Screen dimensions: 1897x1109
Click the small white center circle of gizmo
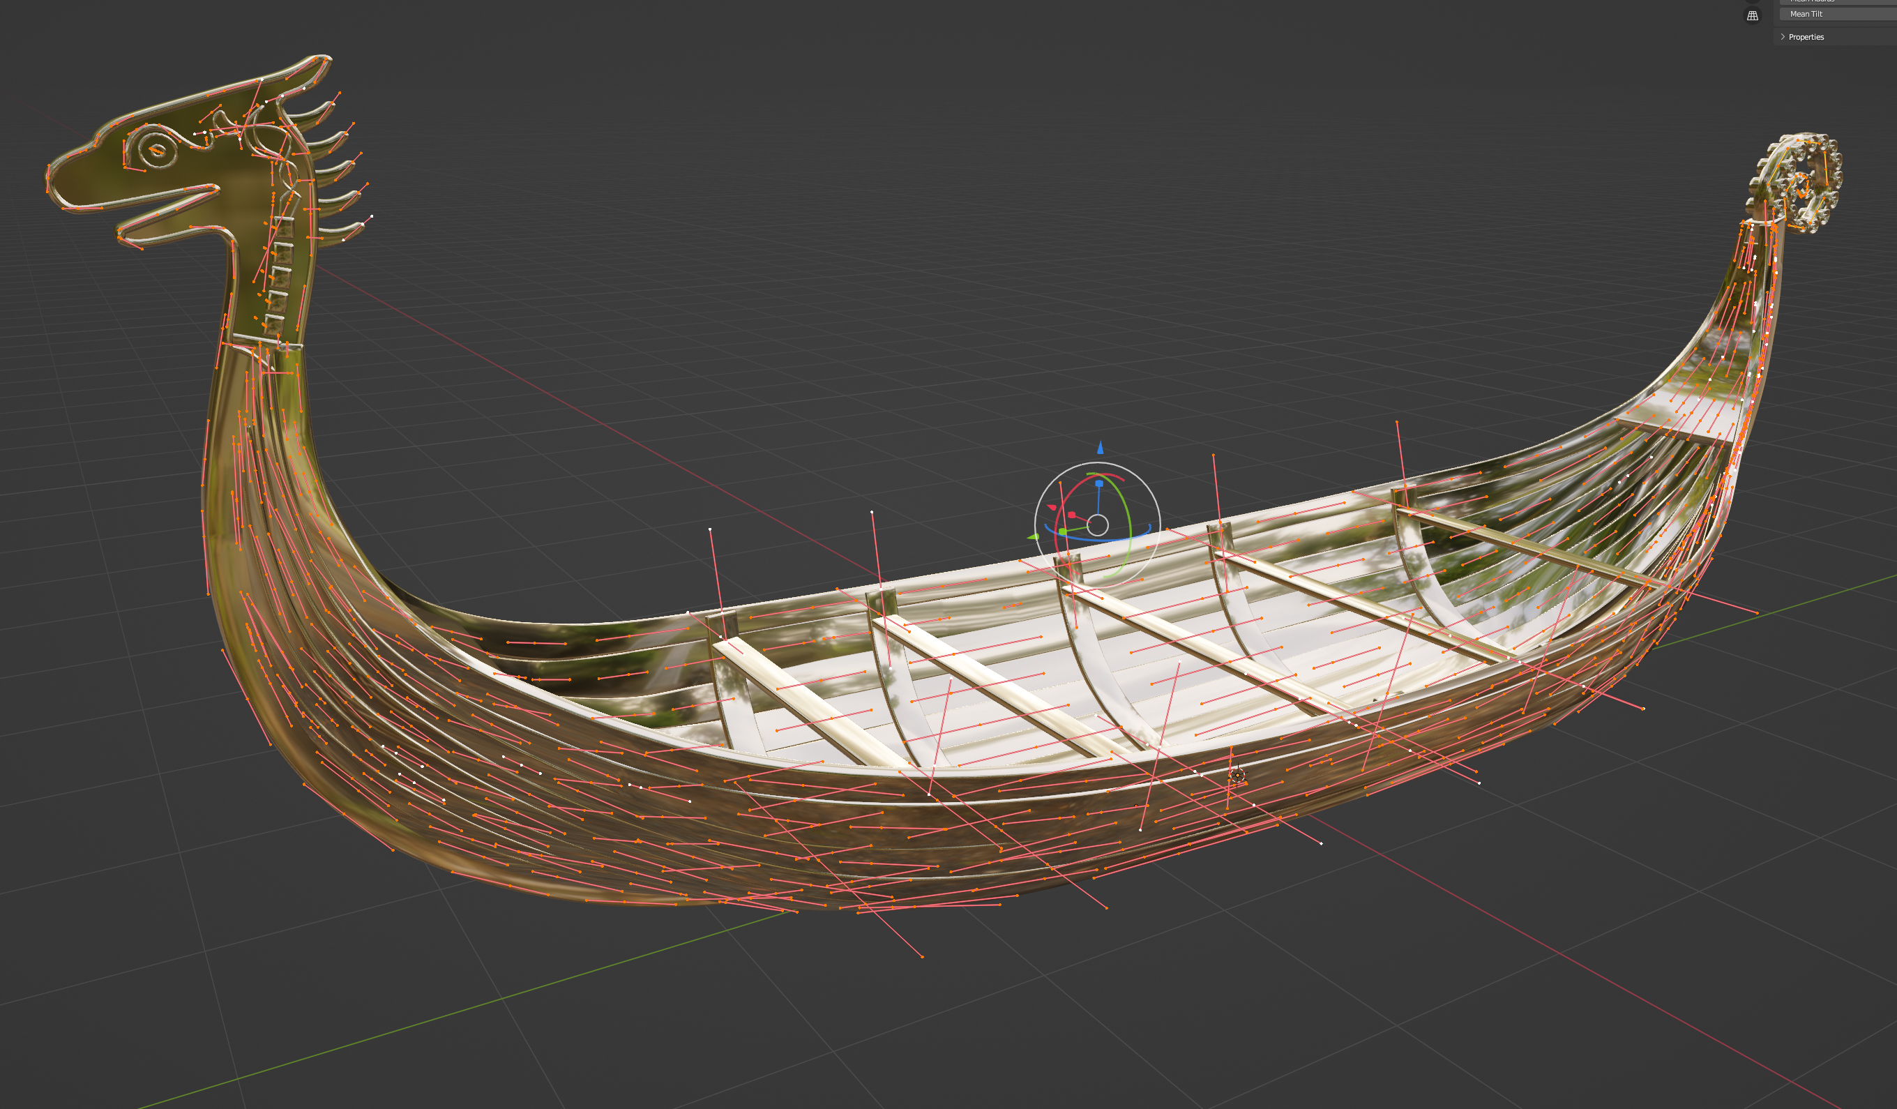tap(1098, 525)
